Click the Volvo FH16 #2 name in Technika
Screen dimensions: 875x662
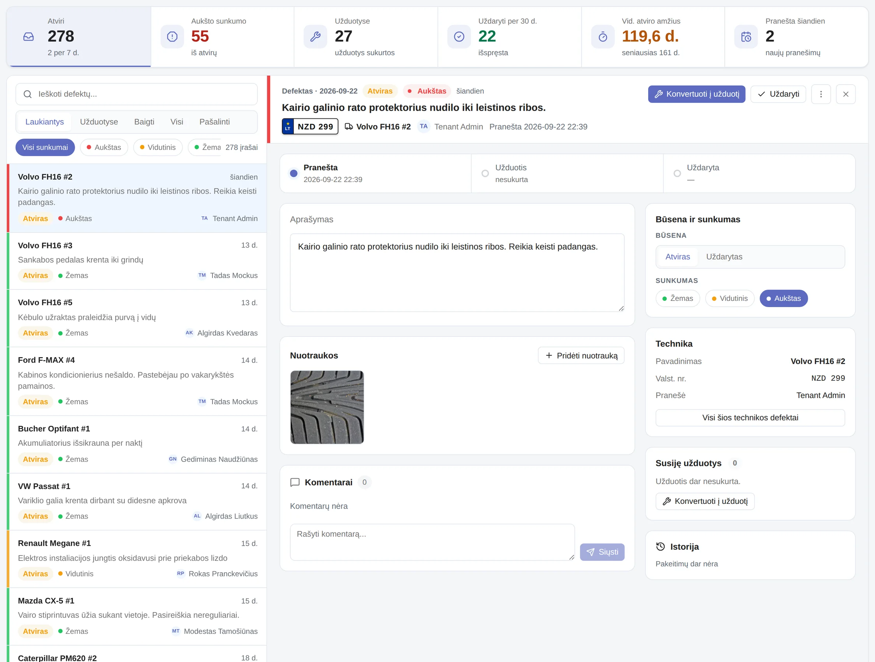point(818,361)
